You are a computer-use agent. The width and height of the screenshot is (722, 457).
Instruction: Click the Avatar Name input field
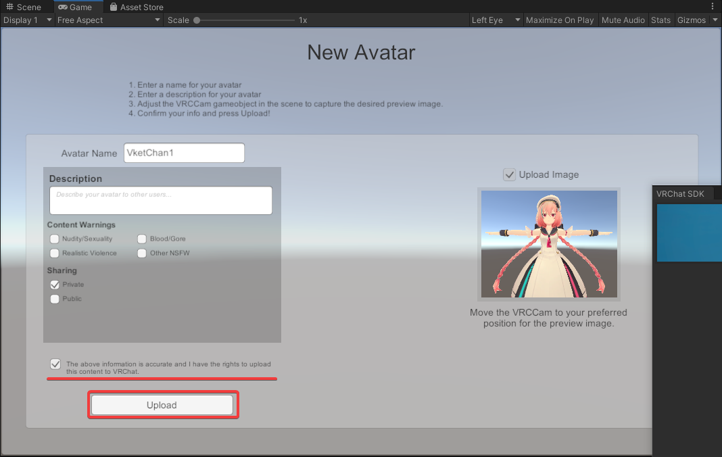184,153
